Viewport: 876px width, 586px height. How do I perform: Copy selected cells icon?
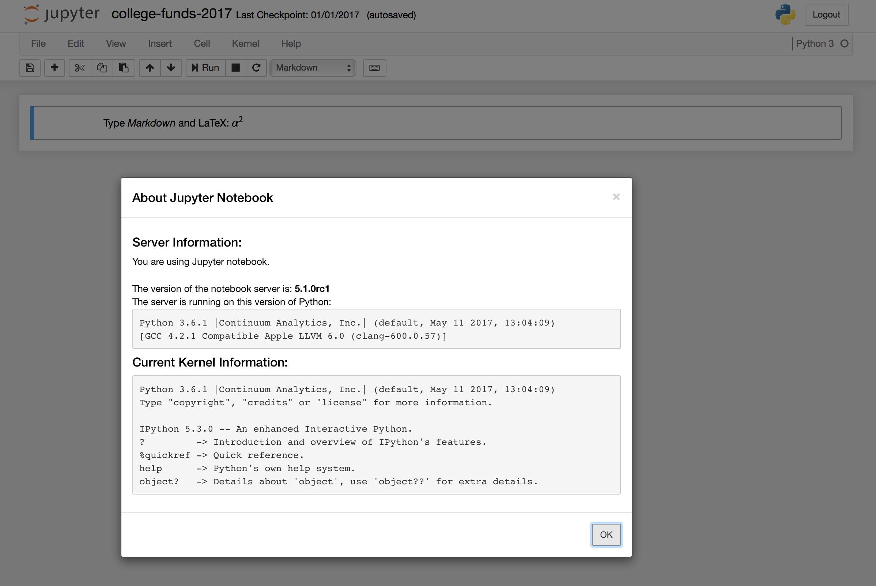click(x=102, y=68)
